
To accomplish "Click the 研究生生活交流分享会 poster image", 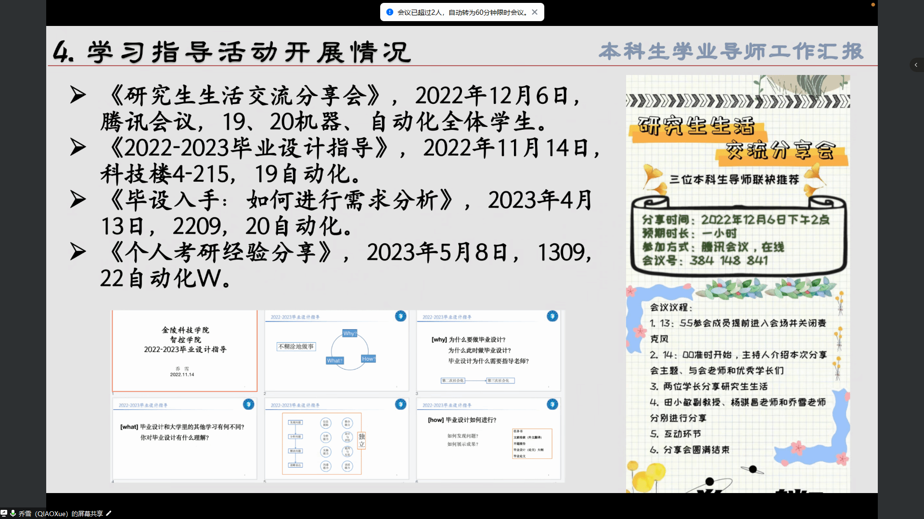I will [738, 284].
